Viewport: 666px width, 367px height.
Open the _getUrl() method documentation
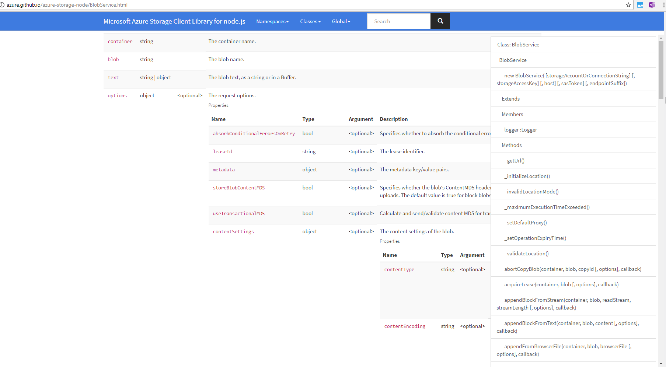coord(514,160)
